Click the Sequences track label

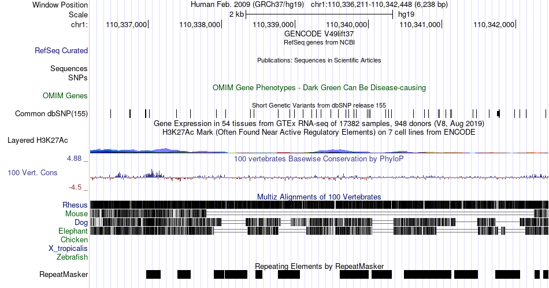[x=69, y=68]
